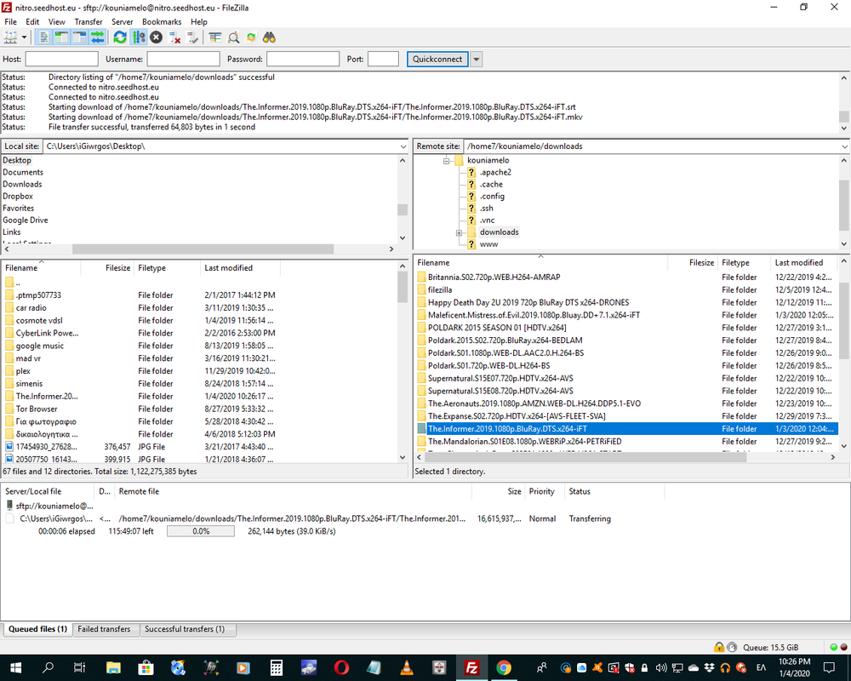Toggle transfer queue display
The height and width of the screenshot is (681, 851).
click(x=97, y=37)
